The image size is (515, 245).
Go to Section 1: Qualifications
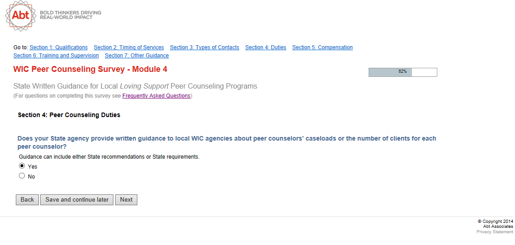coord(59,47)
